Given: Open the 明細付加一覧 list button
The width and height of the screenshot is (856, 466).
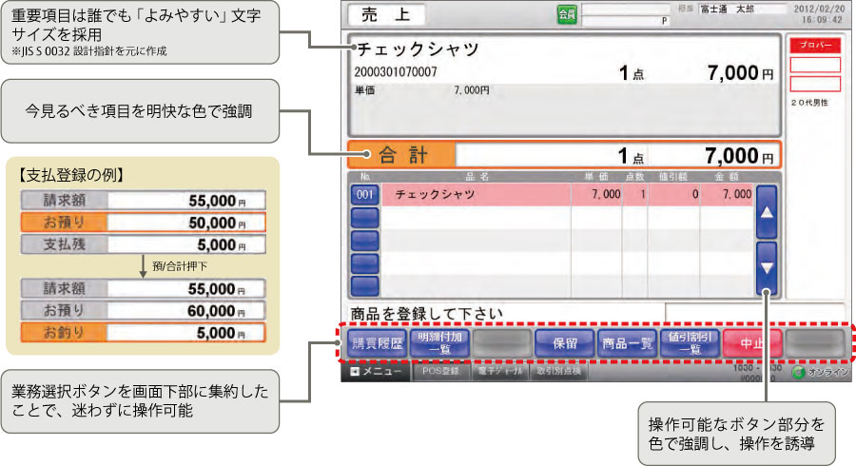Looking at the screenshot, I should [439, 343].
